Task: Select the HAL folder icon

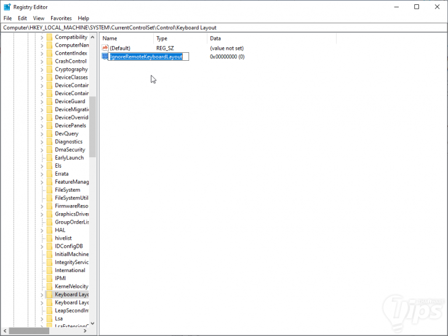Action: [50, 230]
